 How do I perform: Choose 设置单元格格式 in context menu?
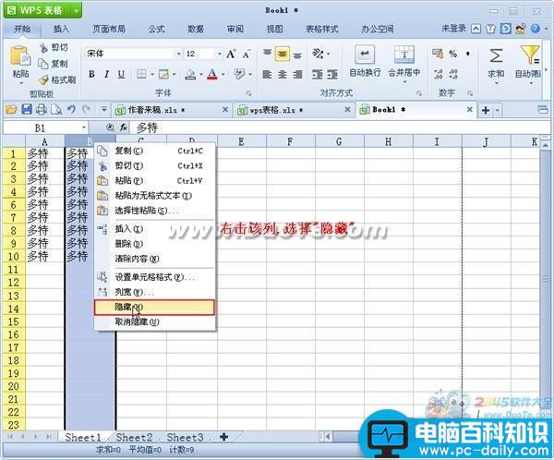[x=154, y=277]
